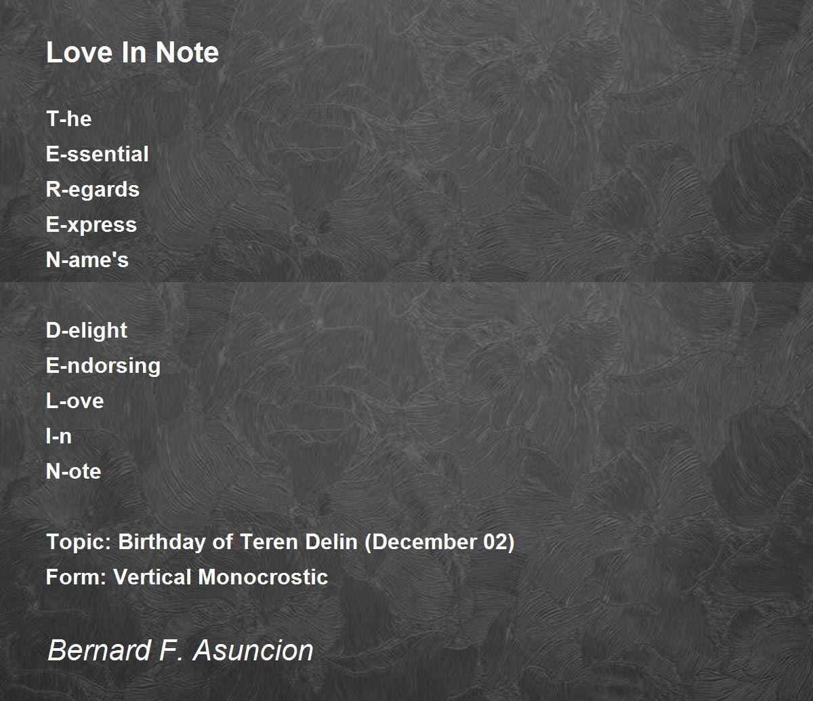Click the surname Asuncion in the signature
Image resolution: width=813 pixels, height=701 pixels.
tap(253, 650)
